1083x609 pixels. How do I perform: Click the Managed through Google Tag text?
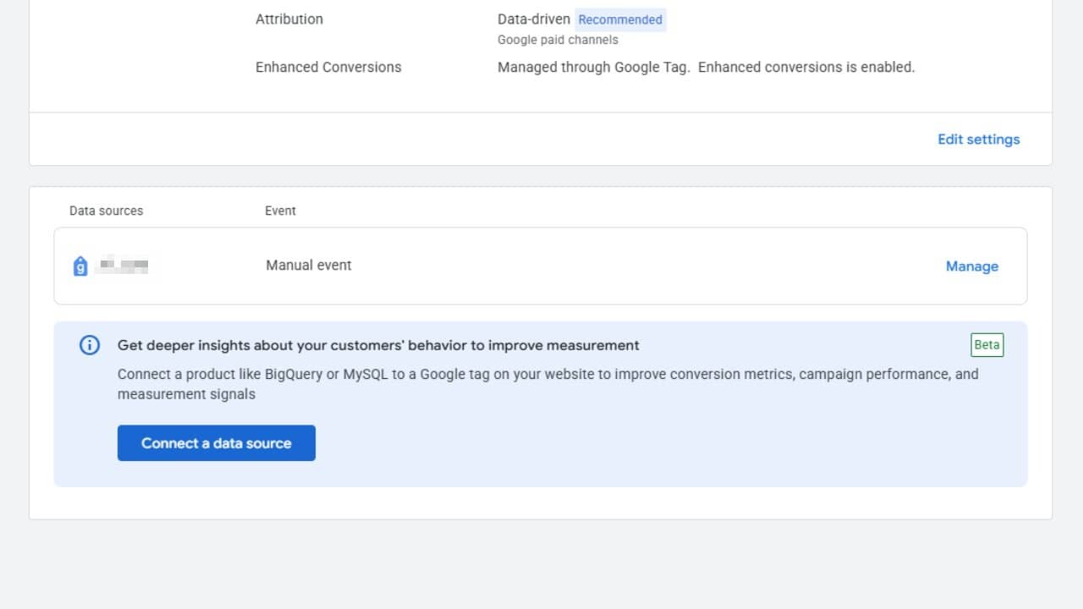coord(593,67)
